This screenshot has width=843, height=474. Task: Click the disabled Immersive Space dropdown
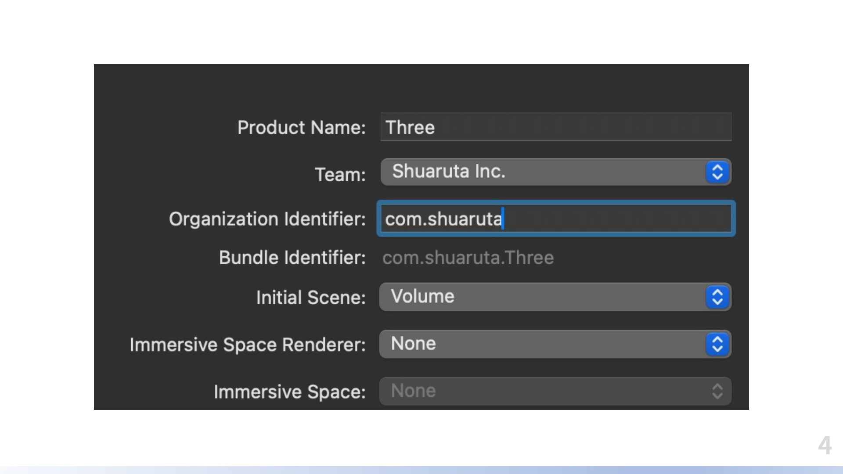(555, 391)
